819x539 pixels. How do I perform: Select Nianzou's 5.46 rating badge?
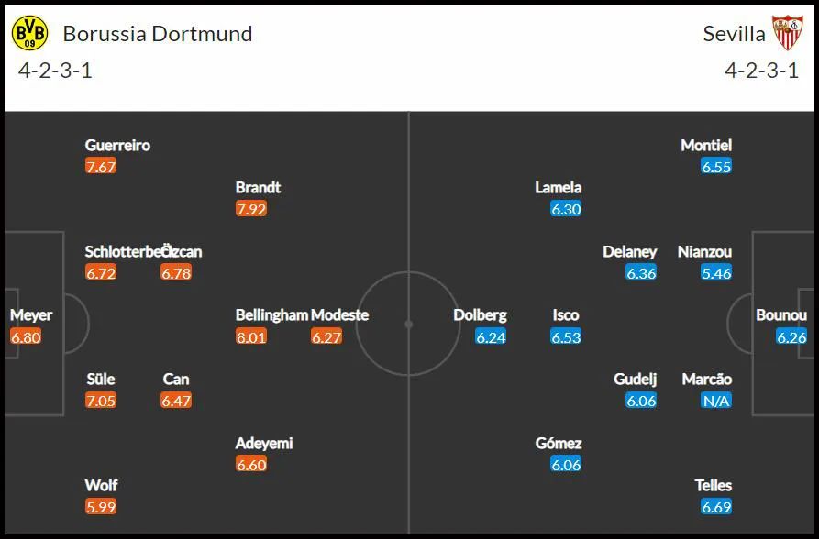(716, 272)
